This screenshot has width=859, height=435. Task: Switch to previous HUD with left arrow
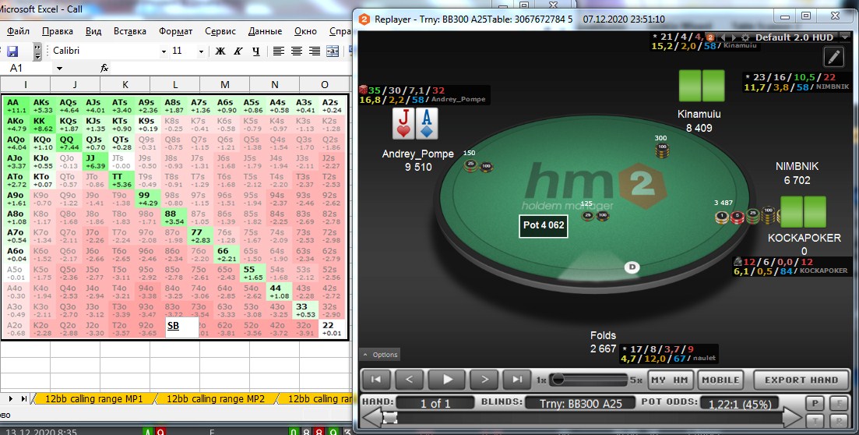tap(722, 37)
